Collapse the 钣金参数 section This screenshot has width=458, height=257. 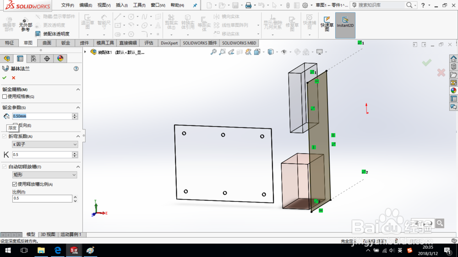pyautogui.click(x=78, y=107)
